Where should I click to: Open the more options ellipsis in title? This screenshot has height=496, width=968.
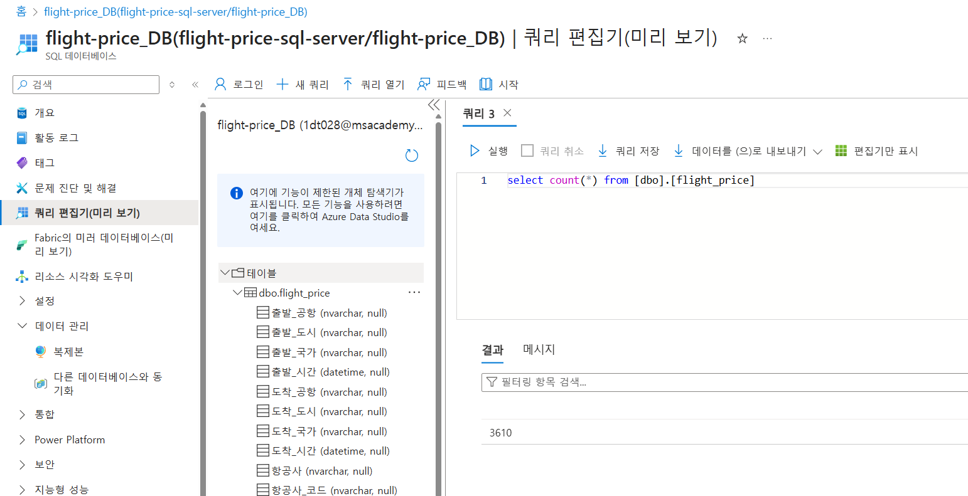767,38
